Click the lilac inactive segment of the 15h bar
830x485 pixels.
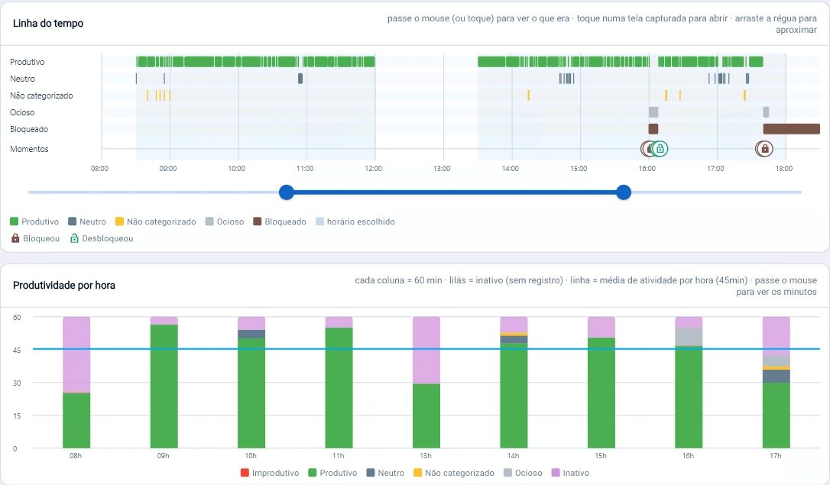coord(601,328)
